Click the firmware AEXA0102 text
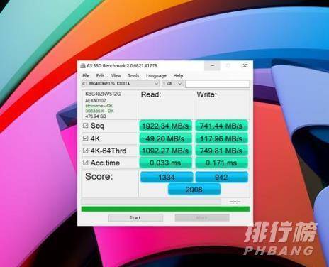The image size is (329, 267). pos(96,100)
